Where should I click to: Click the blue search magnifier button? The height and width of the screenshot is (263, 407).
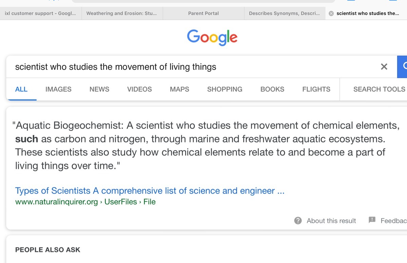pos(403,67)
